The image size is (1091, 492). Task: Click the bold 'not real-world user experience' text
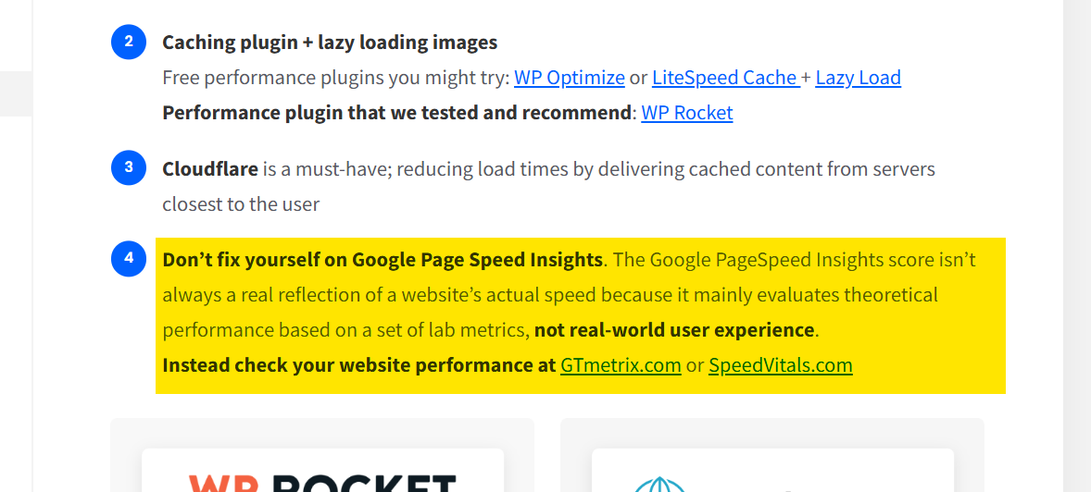click(674, 329)
